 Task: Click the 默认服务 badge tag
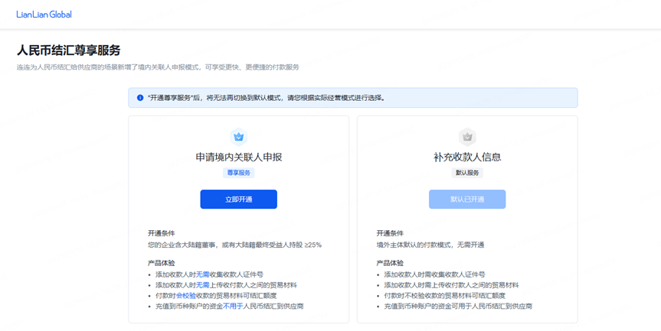point(467,173)
